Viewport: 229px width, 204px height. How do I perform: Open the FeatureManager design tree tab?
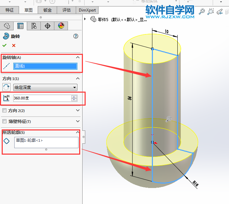7,26
